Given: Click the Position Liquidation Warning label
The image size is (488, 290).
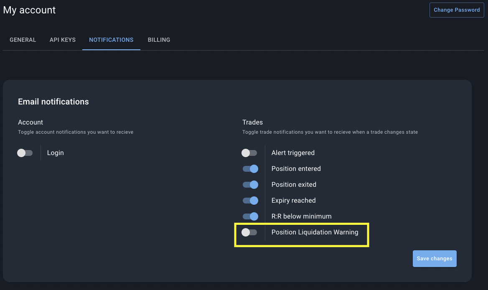Looking at the screenshot, I should [315, 232].
